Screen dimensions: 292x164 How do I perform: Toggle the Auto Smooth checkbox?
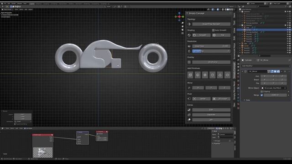tap(213, 30)
